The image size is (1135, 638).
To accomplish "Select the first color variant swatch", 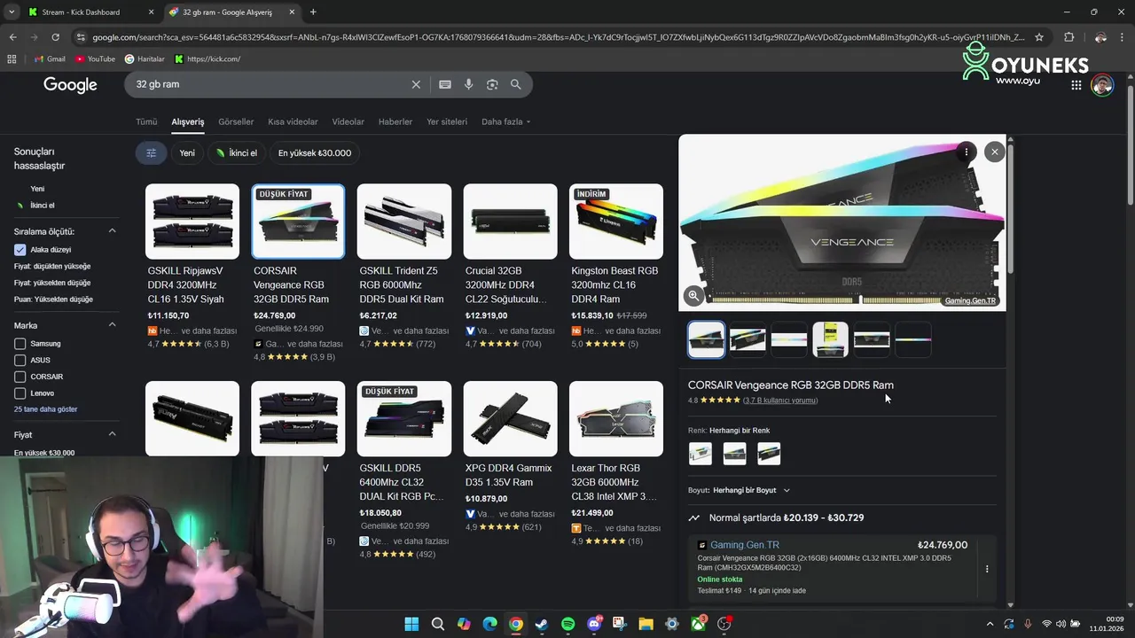I will (701, 453).
